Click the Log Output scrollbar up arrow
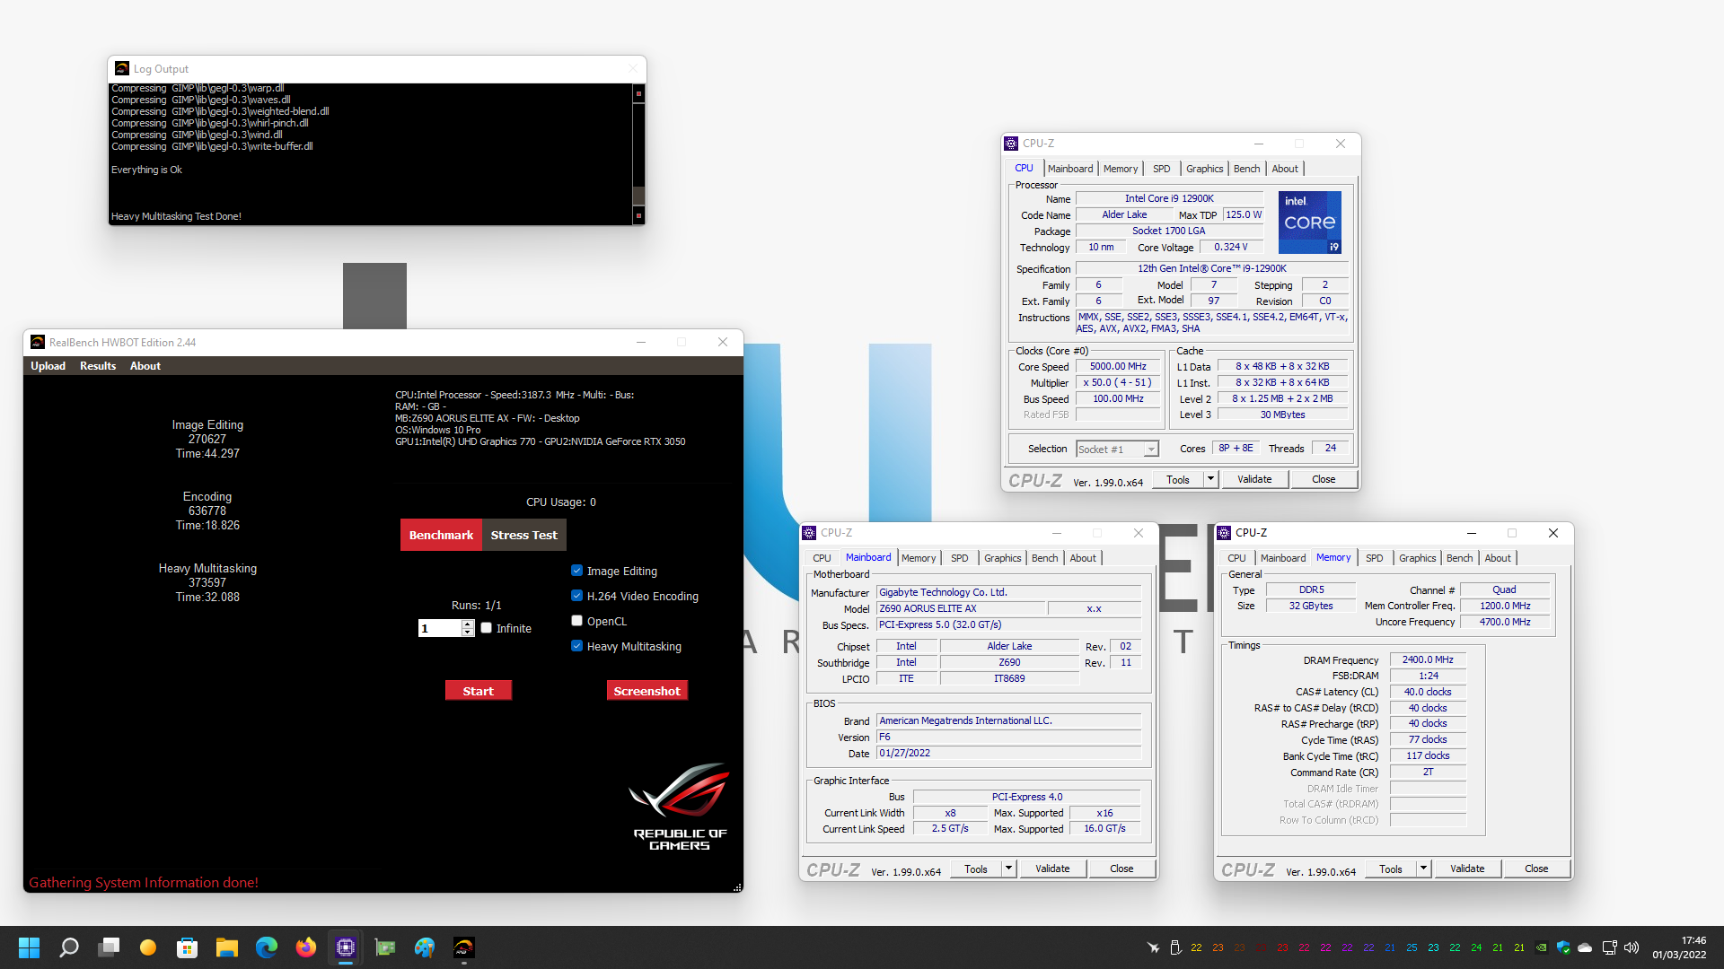Image resolution: width=1724 pixels, height=969 pixels. pyautogui.click(x=638, y=93)
